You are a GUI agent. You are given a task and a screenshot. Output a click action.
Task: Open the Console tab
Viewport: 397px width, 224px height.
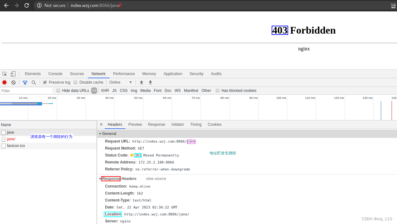tap(55, 74)
